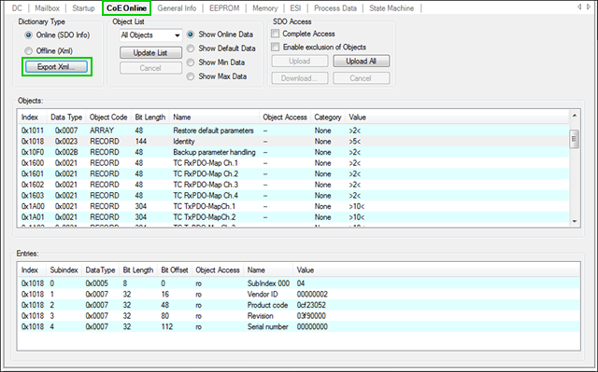Select Show Min Data option
Image resolution: width=598 pixels, height=372 pixels.
216,62
